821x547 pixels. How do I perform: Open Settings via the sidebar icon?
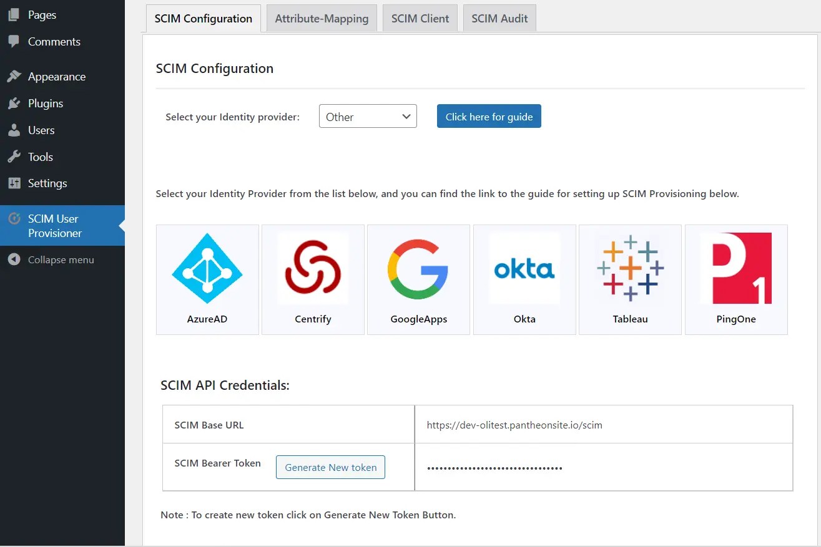[14, 183]
